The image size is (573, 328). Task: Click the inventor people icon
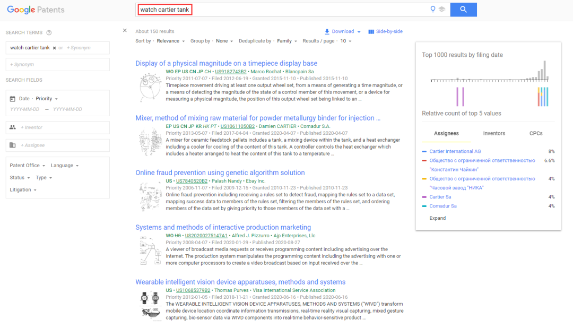(x=12, y=127)
